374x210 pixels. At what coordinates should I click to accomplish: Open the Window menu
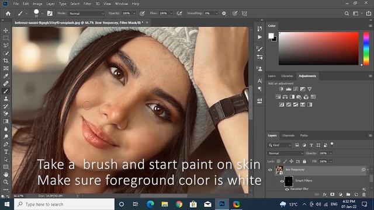(122, 4)
